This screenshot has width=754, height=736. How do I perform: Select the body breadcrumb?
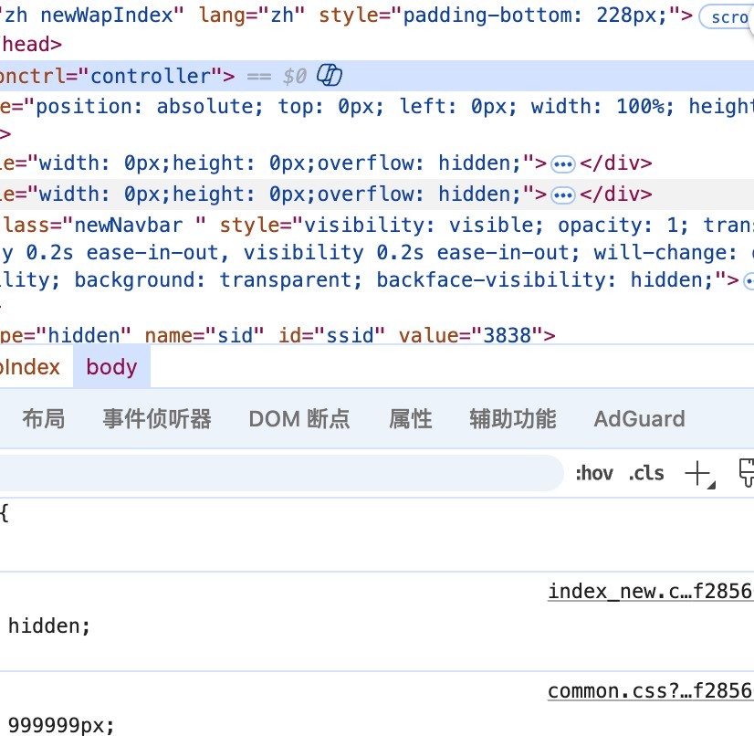[111, 367]
